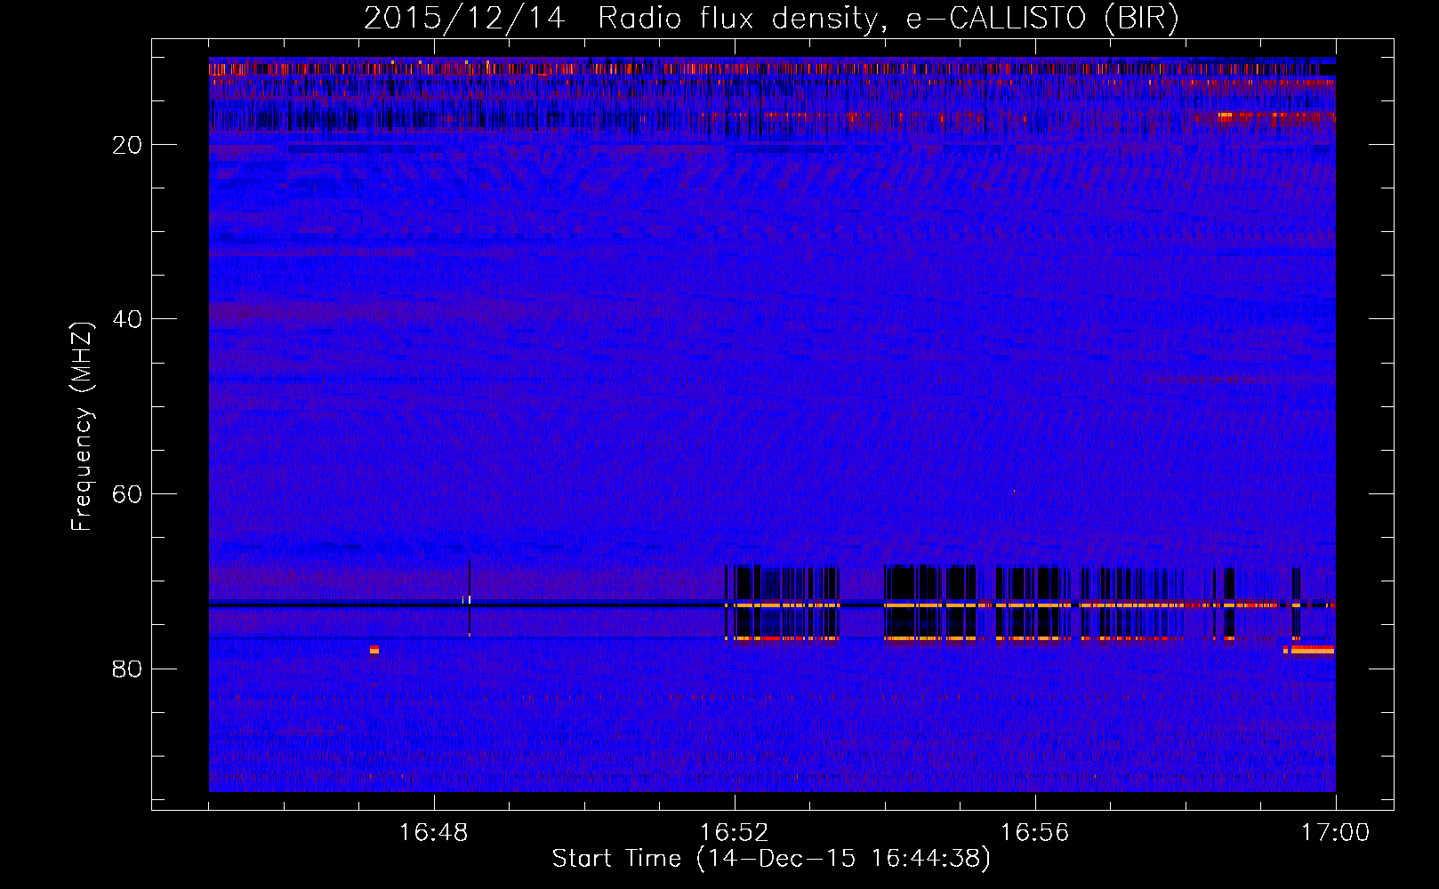Select the time tick label "16:48"
The width and height of the screenshot is (1439, 889).
[434, 833]
